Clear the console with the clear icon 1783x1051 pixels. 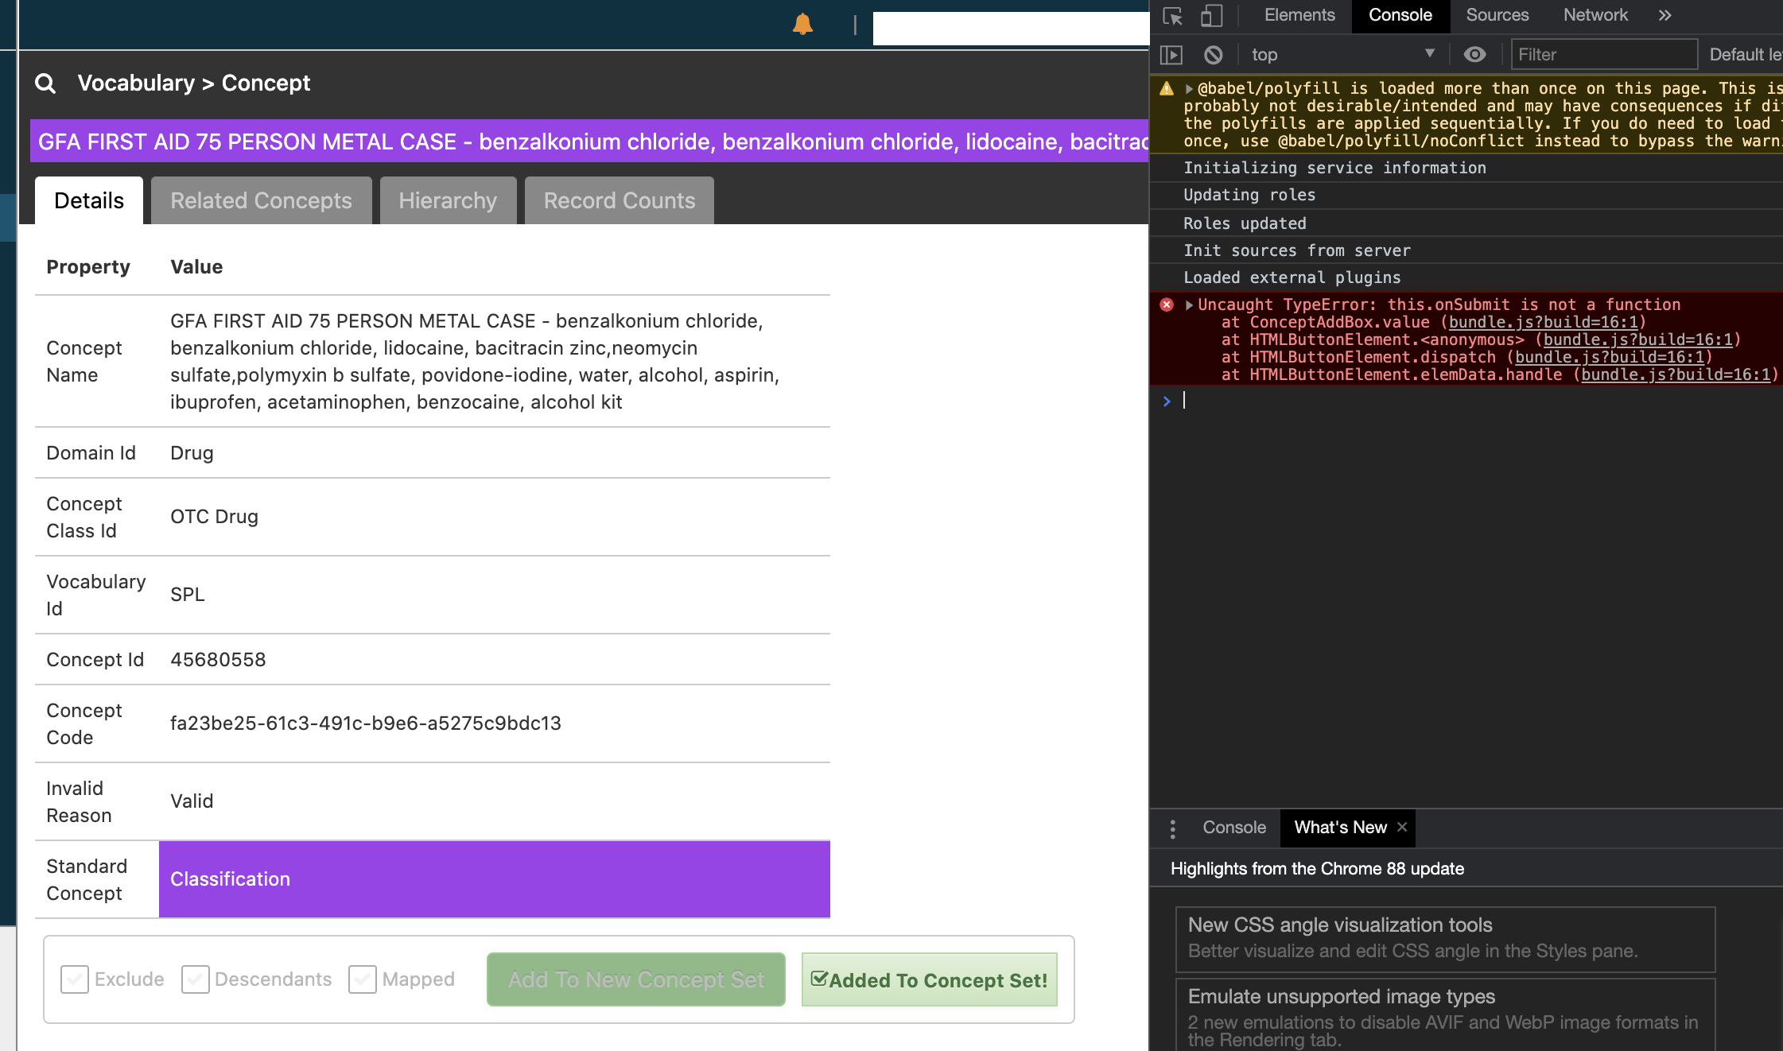tap(1212, 54)
